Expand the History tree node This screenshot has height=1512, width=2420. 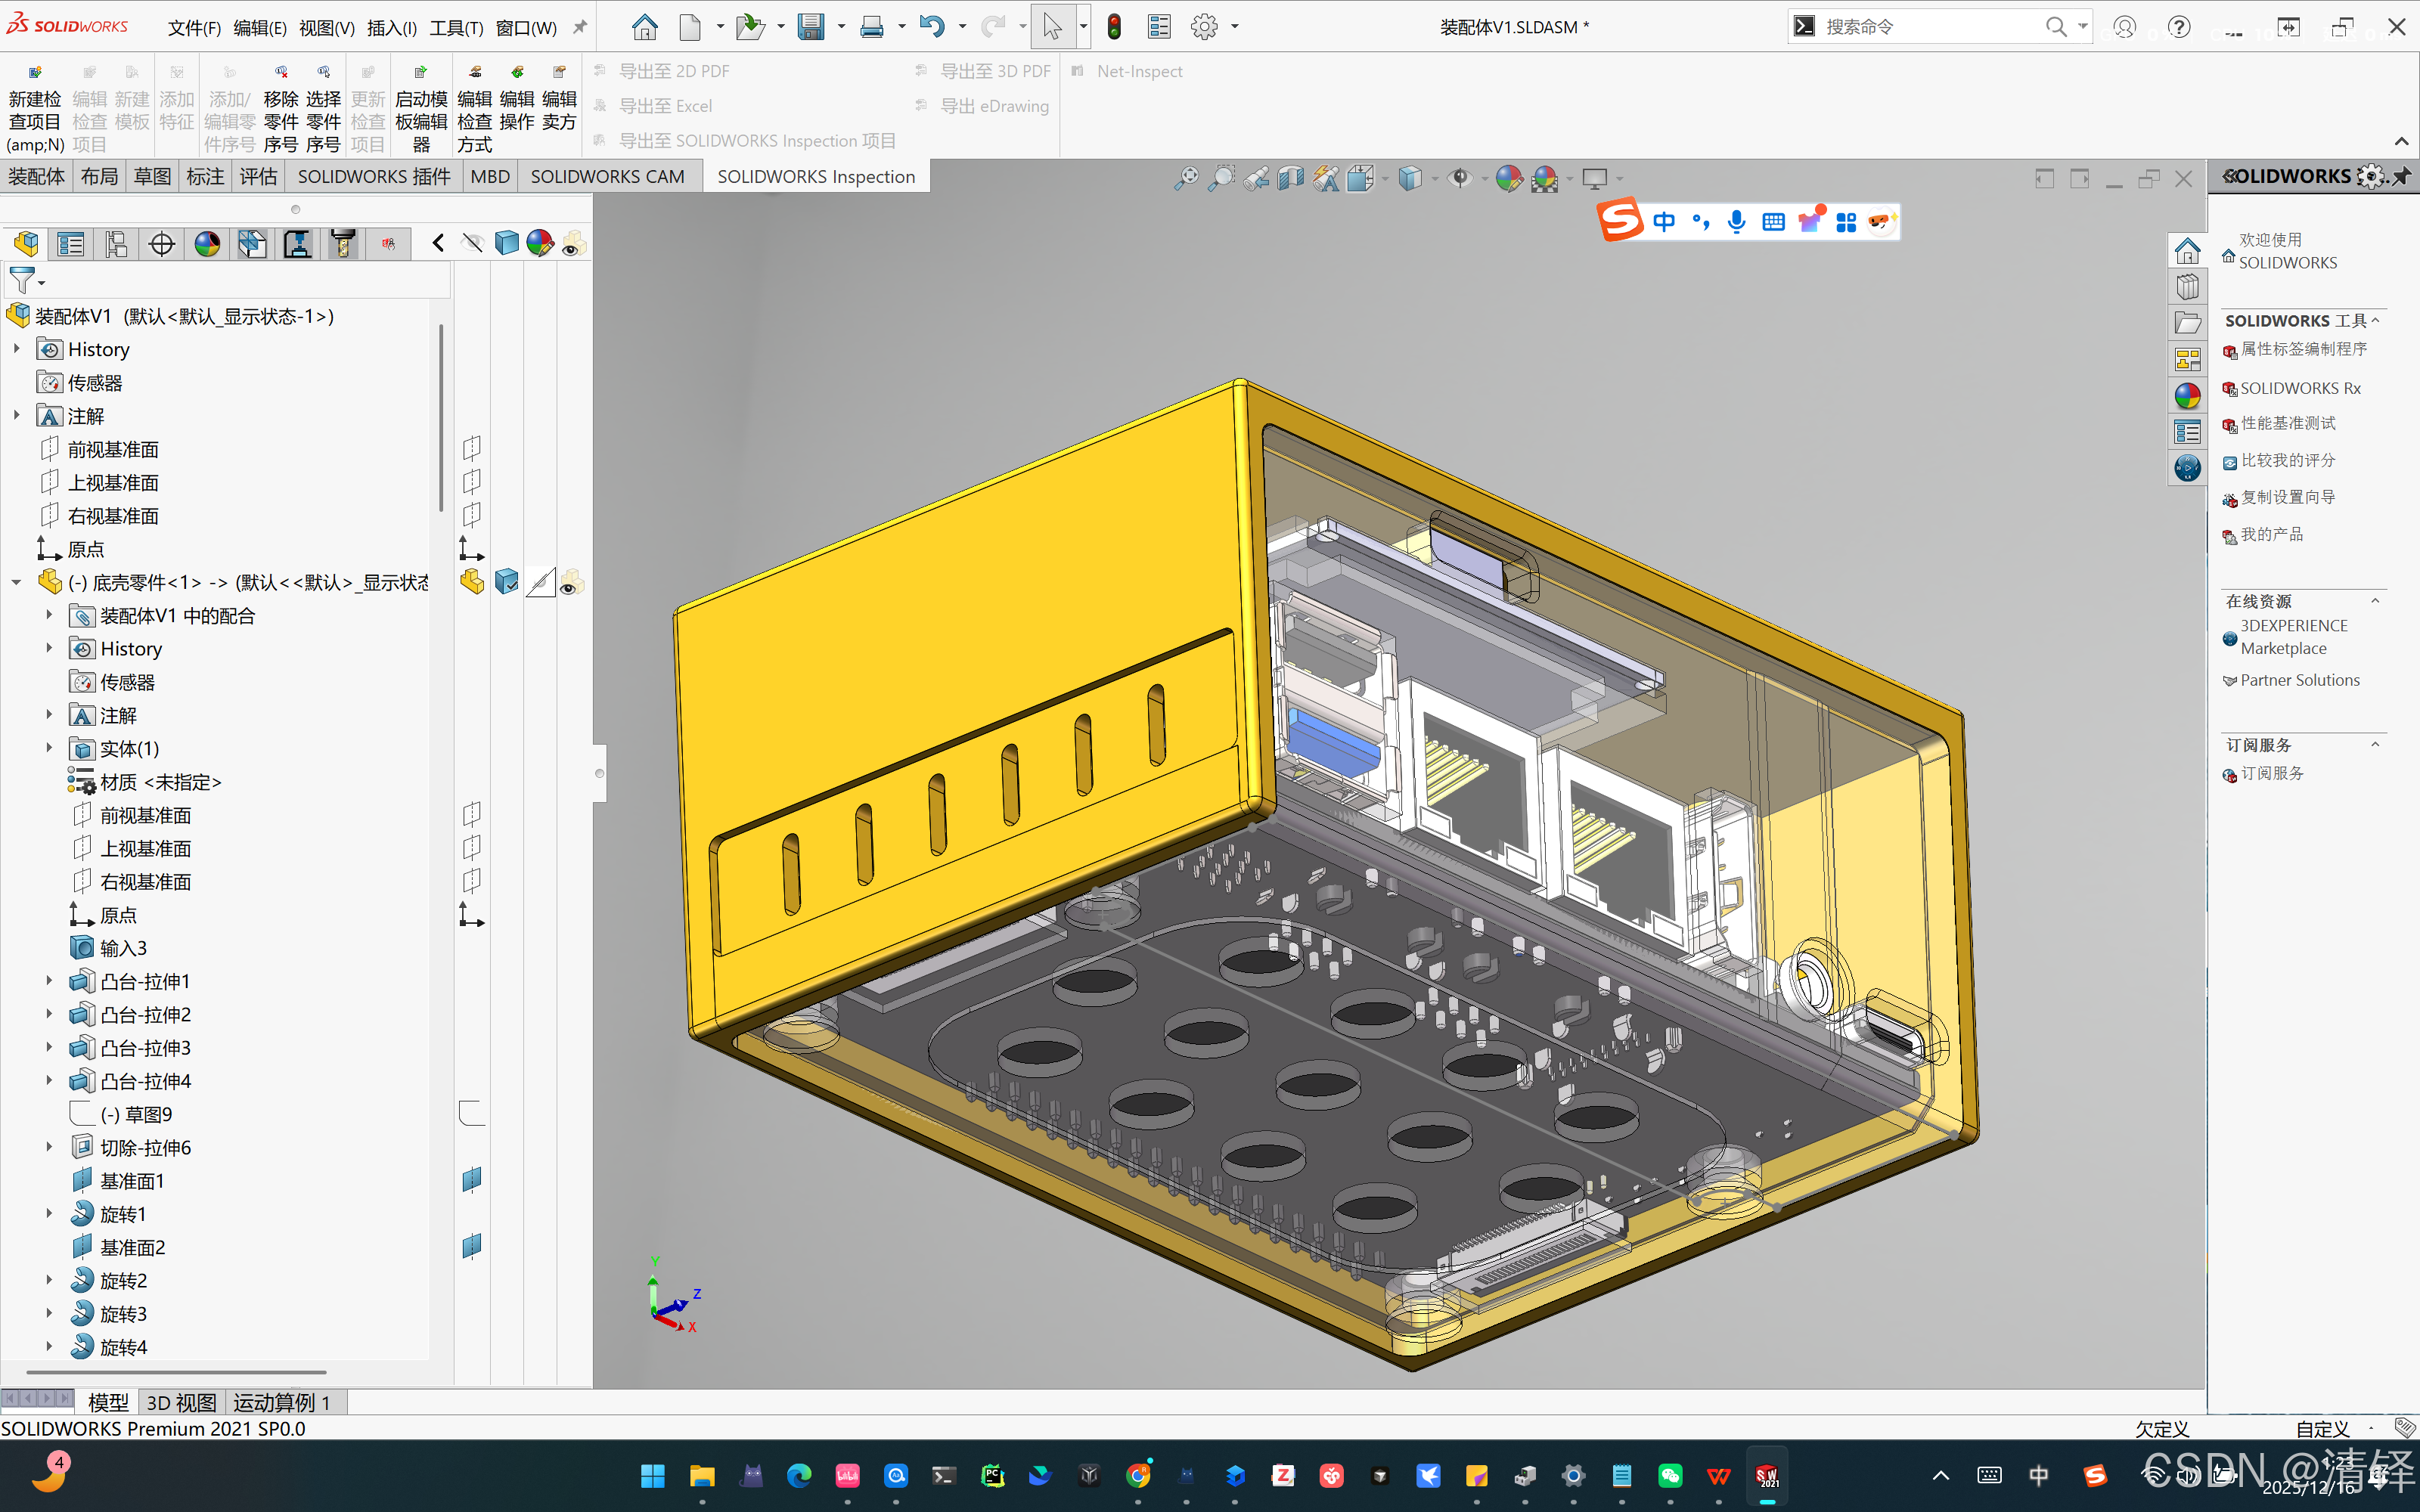click(16, 348)
